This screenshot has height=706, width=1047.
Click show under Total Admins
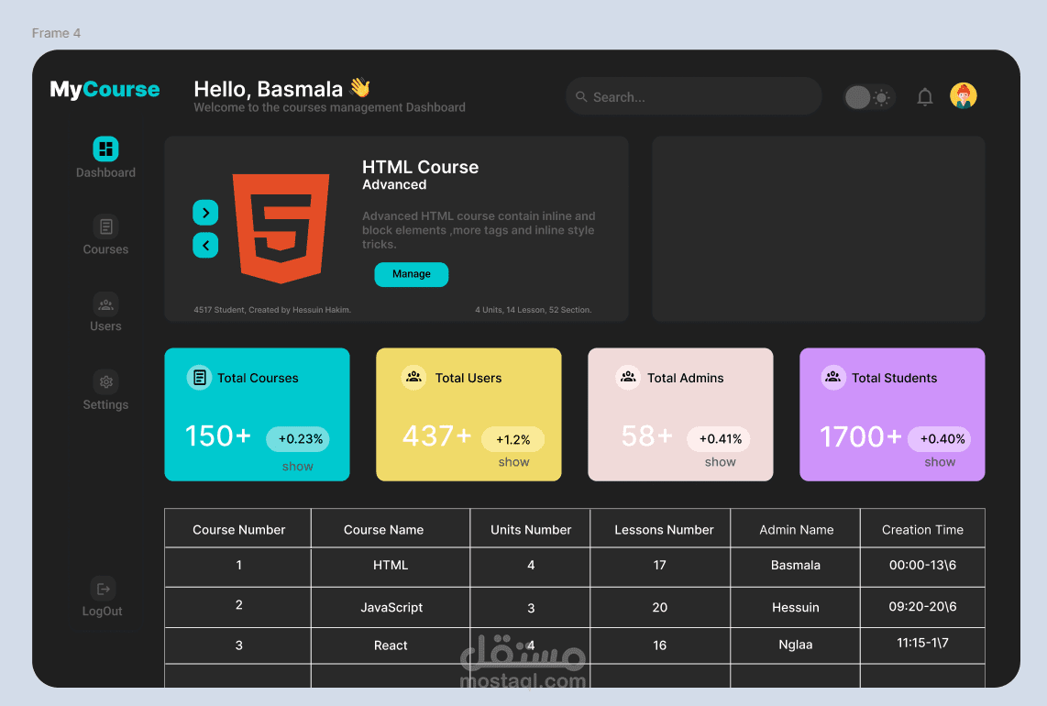coord(721,461)
